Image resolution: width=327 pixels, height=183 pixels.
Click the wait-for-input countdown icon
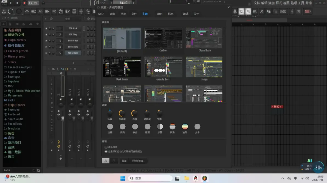(x=33, y=12)
